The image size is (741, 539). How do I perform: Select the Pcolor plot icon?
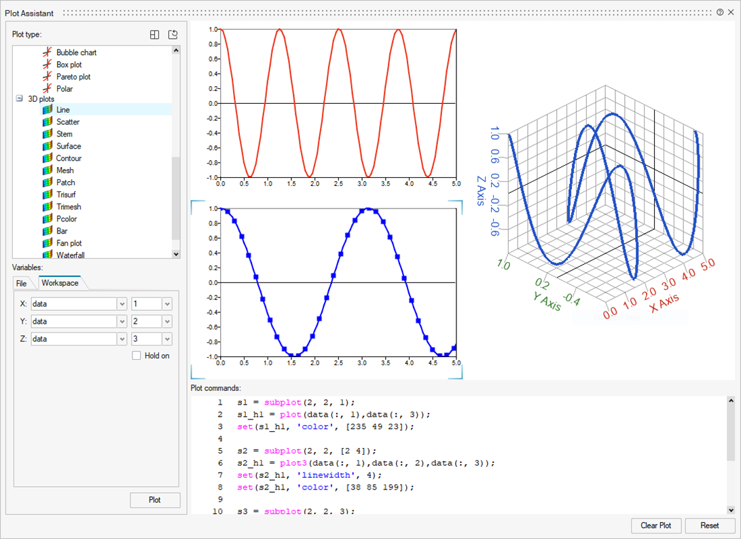(x=47, y=219)
